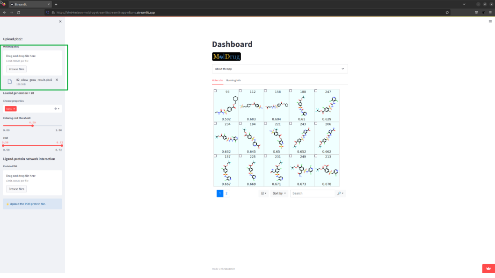Expand the About the App section
This screenshot has width=495, height=278.
click(280, 69)
